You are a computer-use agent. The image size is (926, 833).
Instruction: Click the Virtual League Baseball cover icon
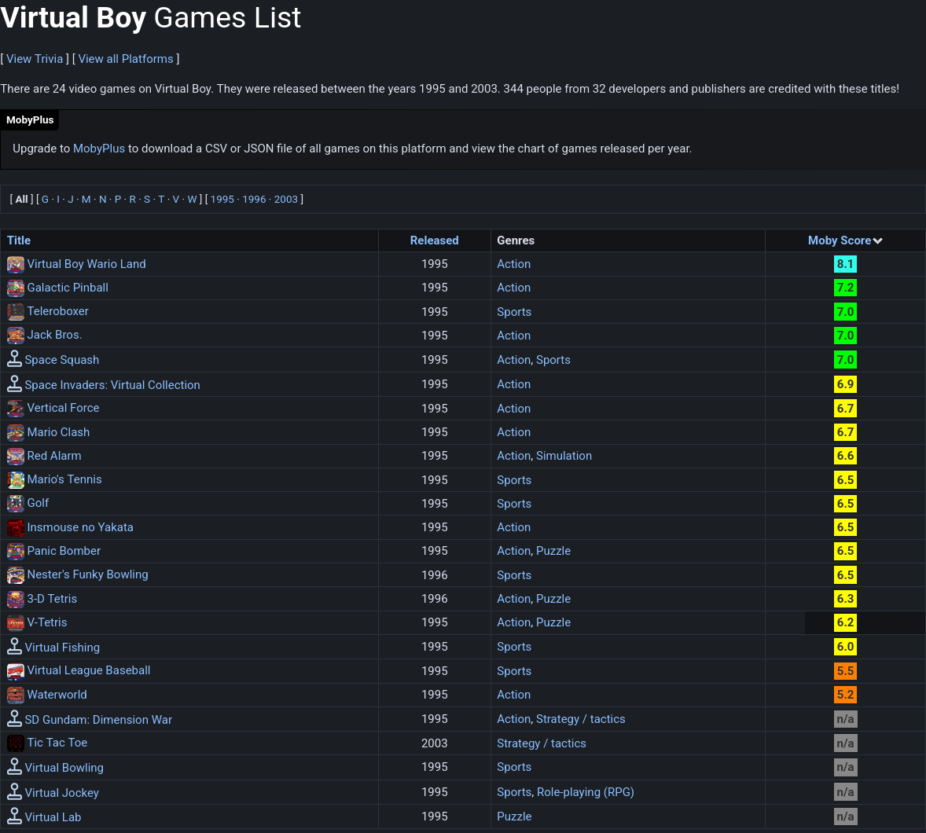[x=16, y=670]
